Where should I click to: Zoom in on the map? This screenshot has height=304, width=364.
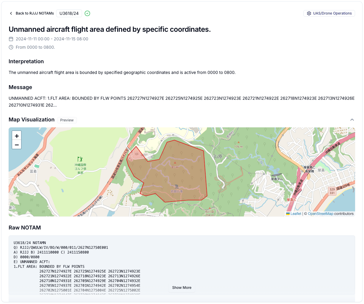click(17, 136)
